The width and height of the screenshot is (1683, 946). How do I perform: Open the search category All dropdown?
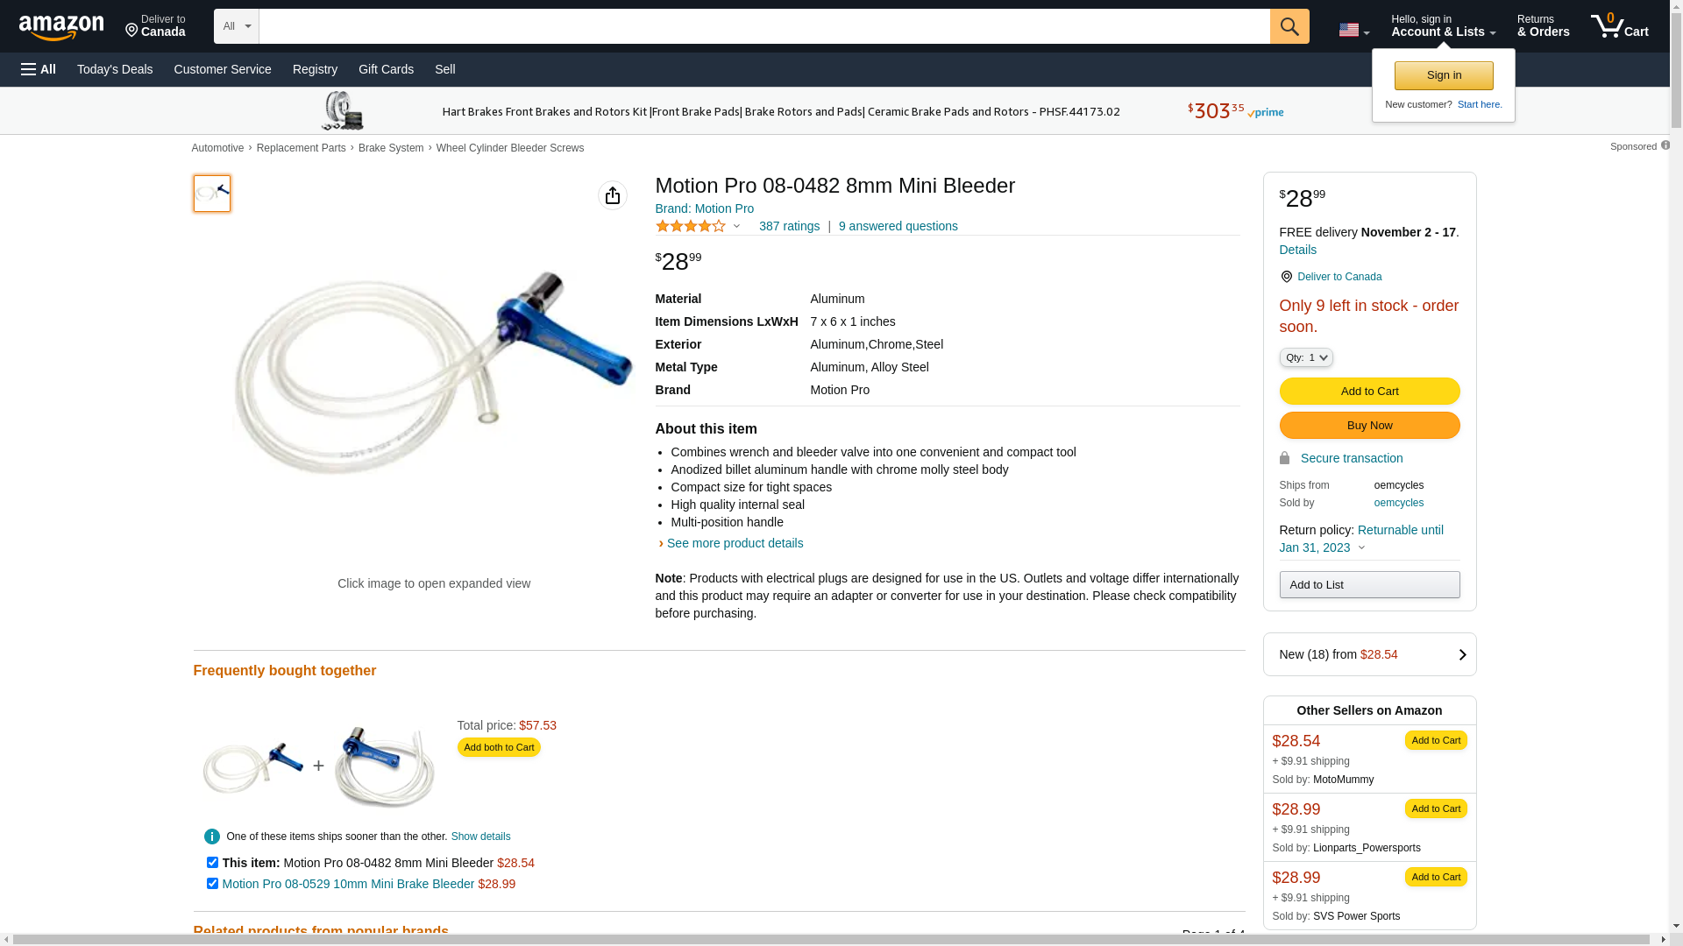point(236,26)
